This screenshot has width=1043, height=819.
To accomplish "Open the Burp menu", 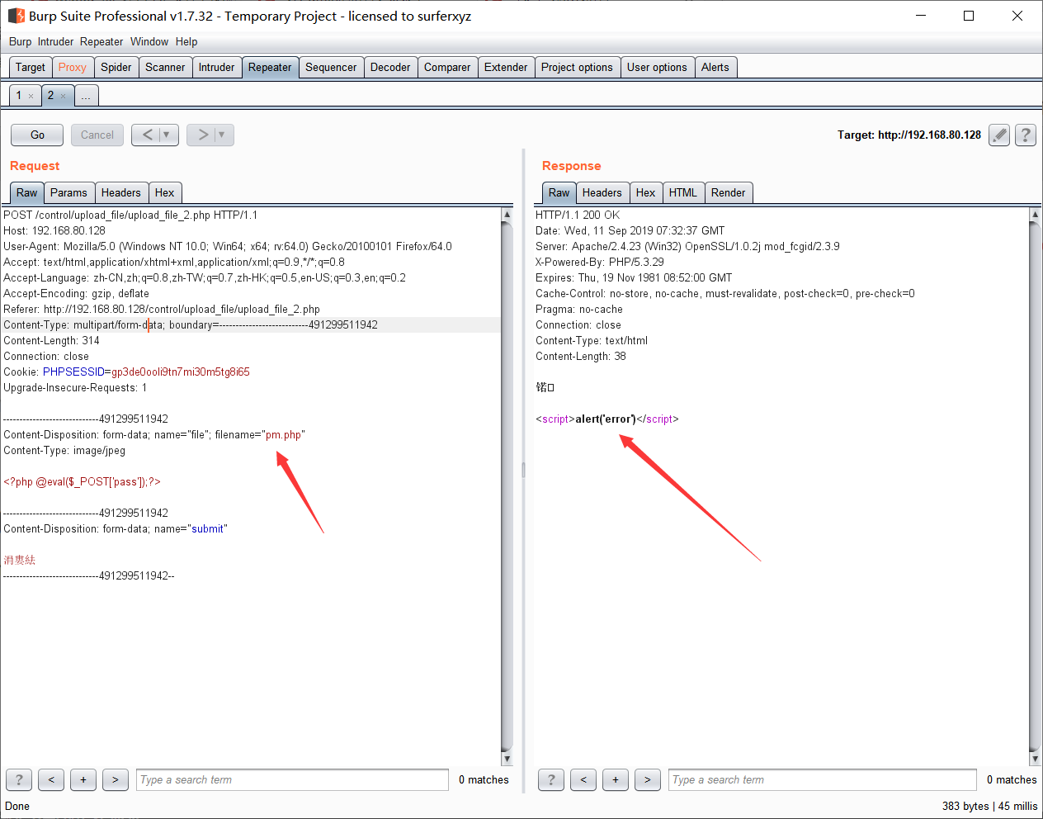I will (x=20, y=41).
